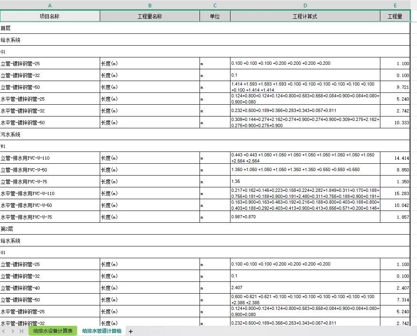Select quantity value 2.407
417x336 pixels.
(395, 288)
